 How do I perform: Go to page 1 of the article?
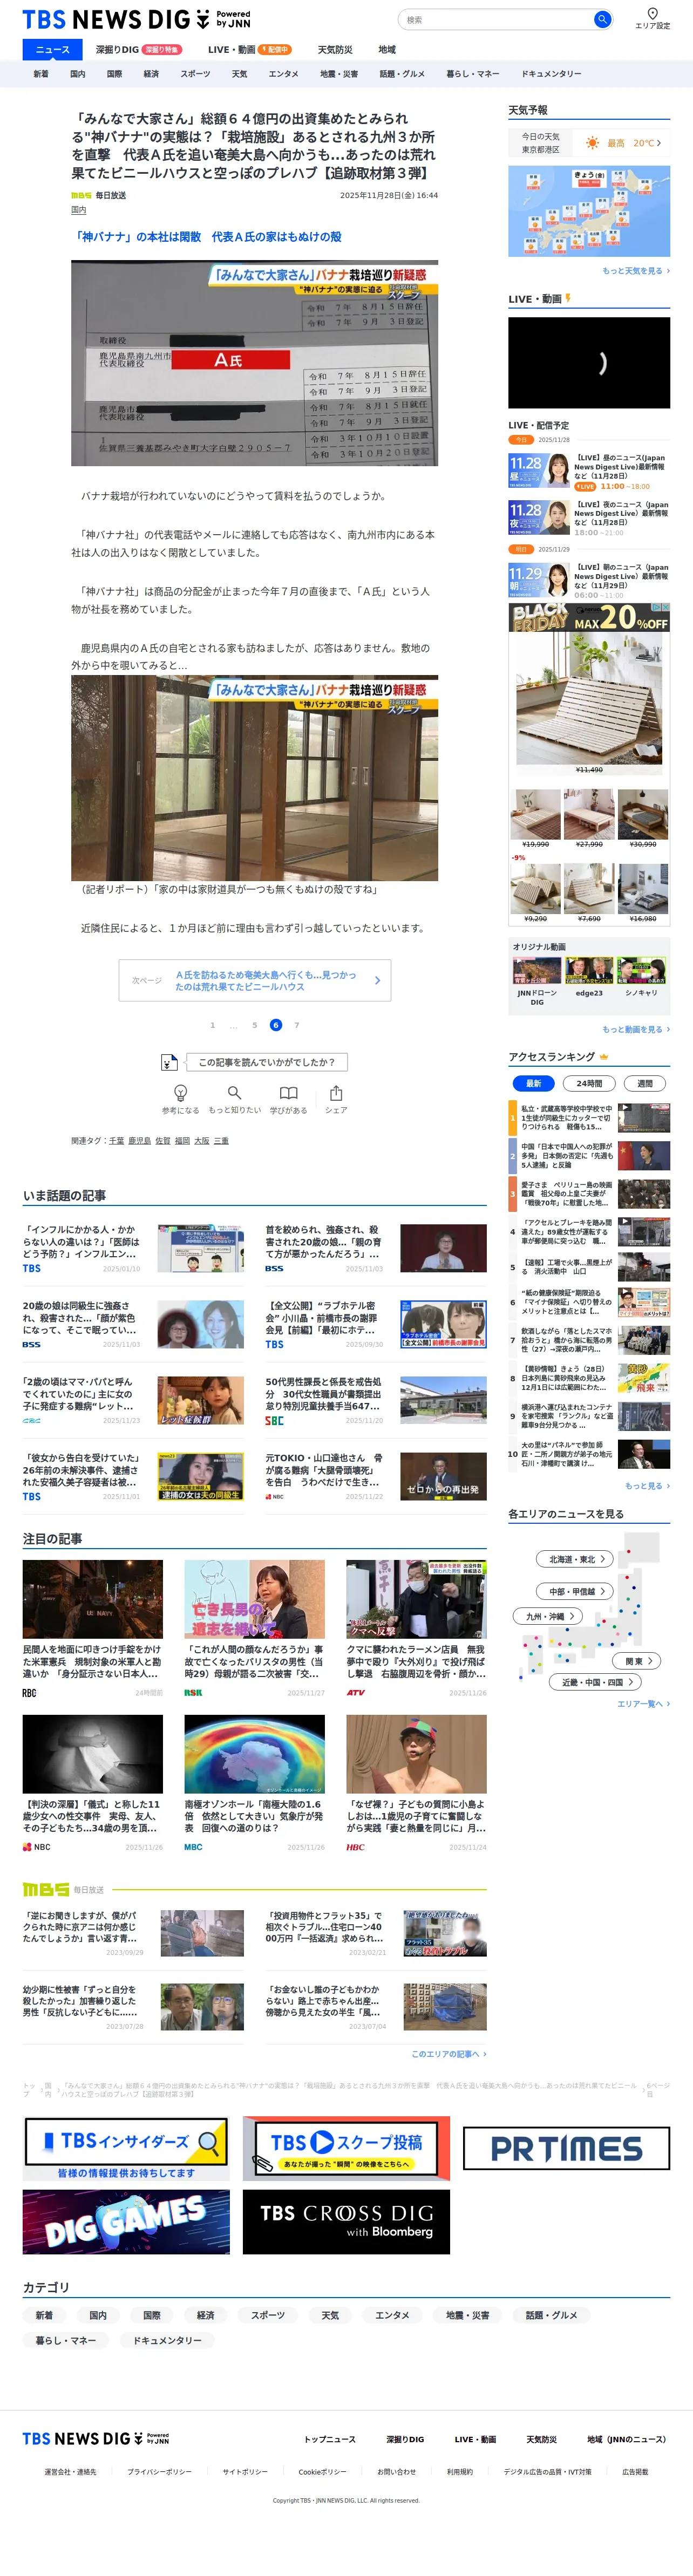tap(212, 1025)
